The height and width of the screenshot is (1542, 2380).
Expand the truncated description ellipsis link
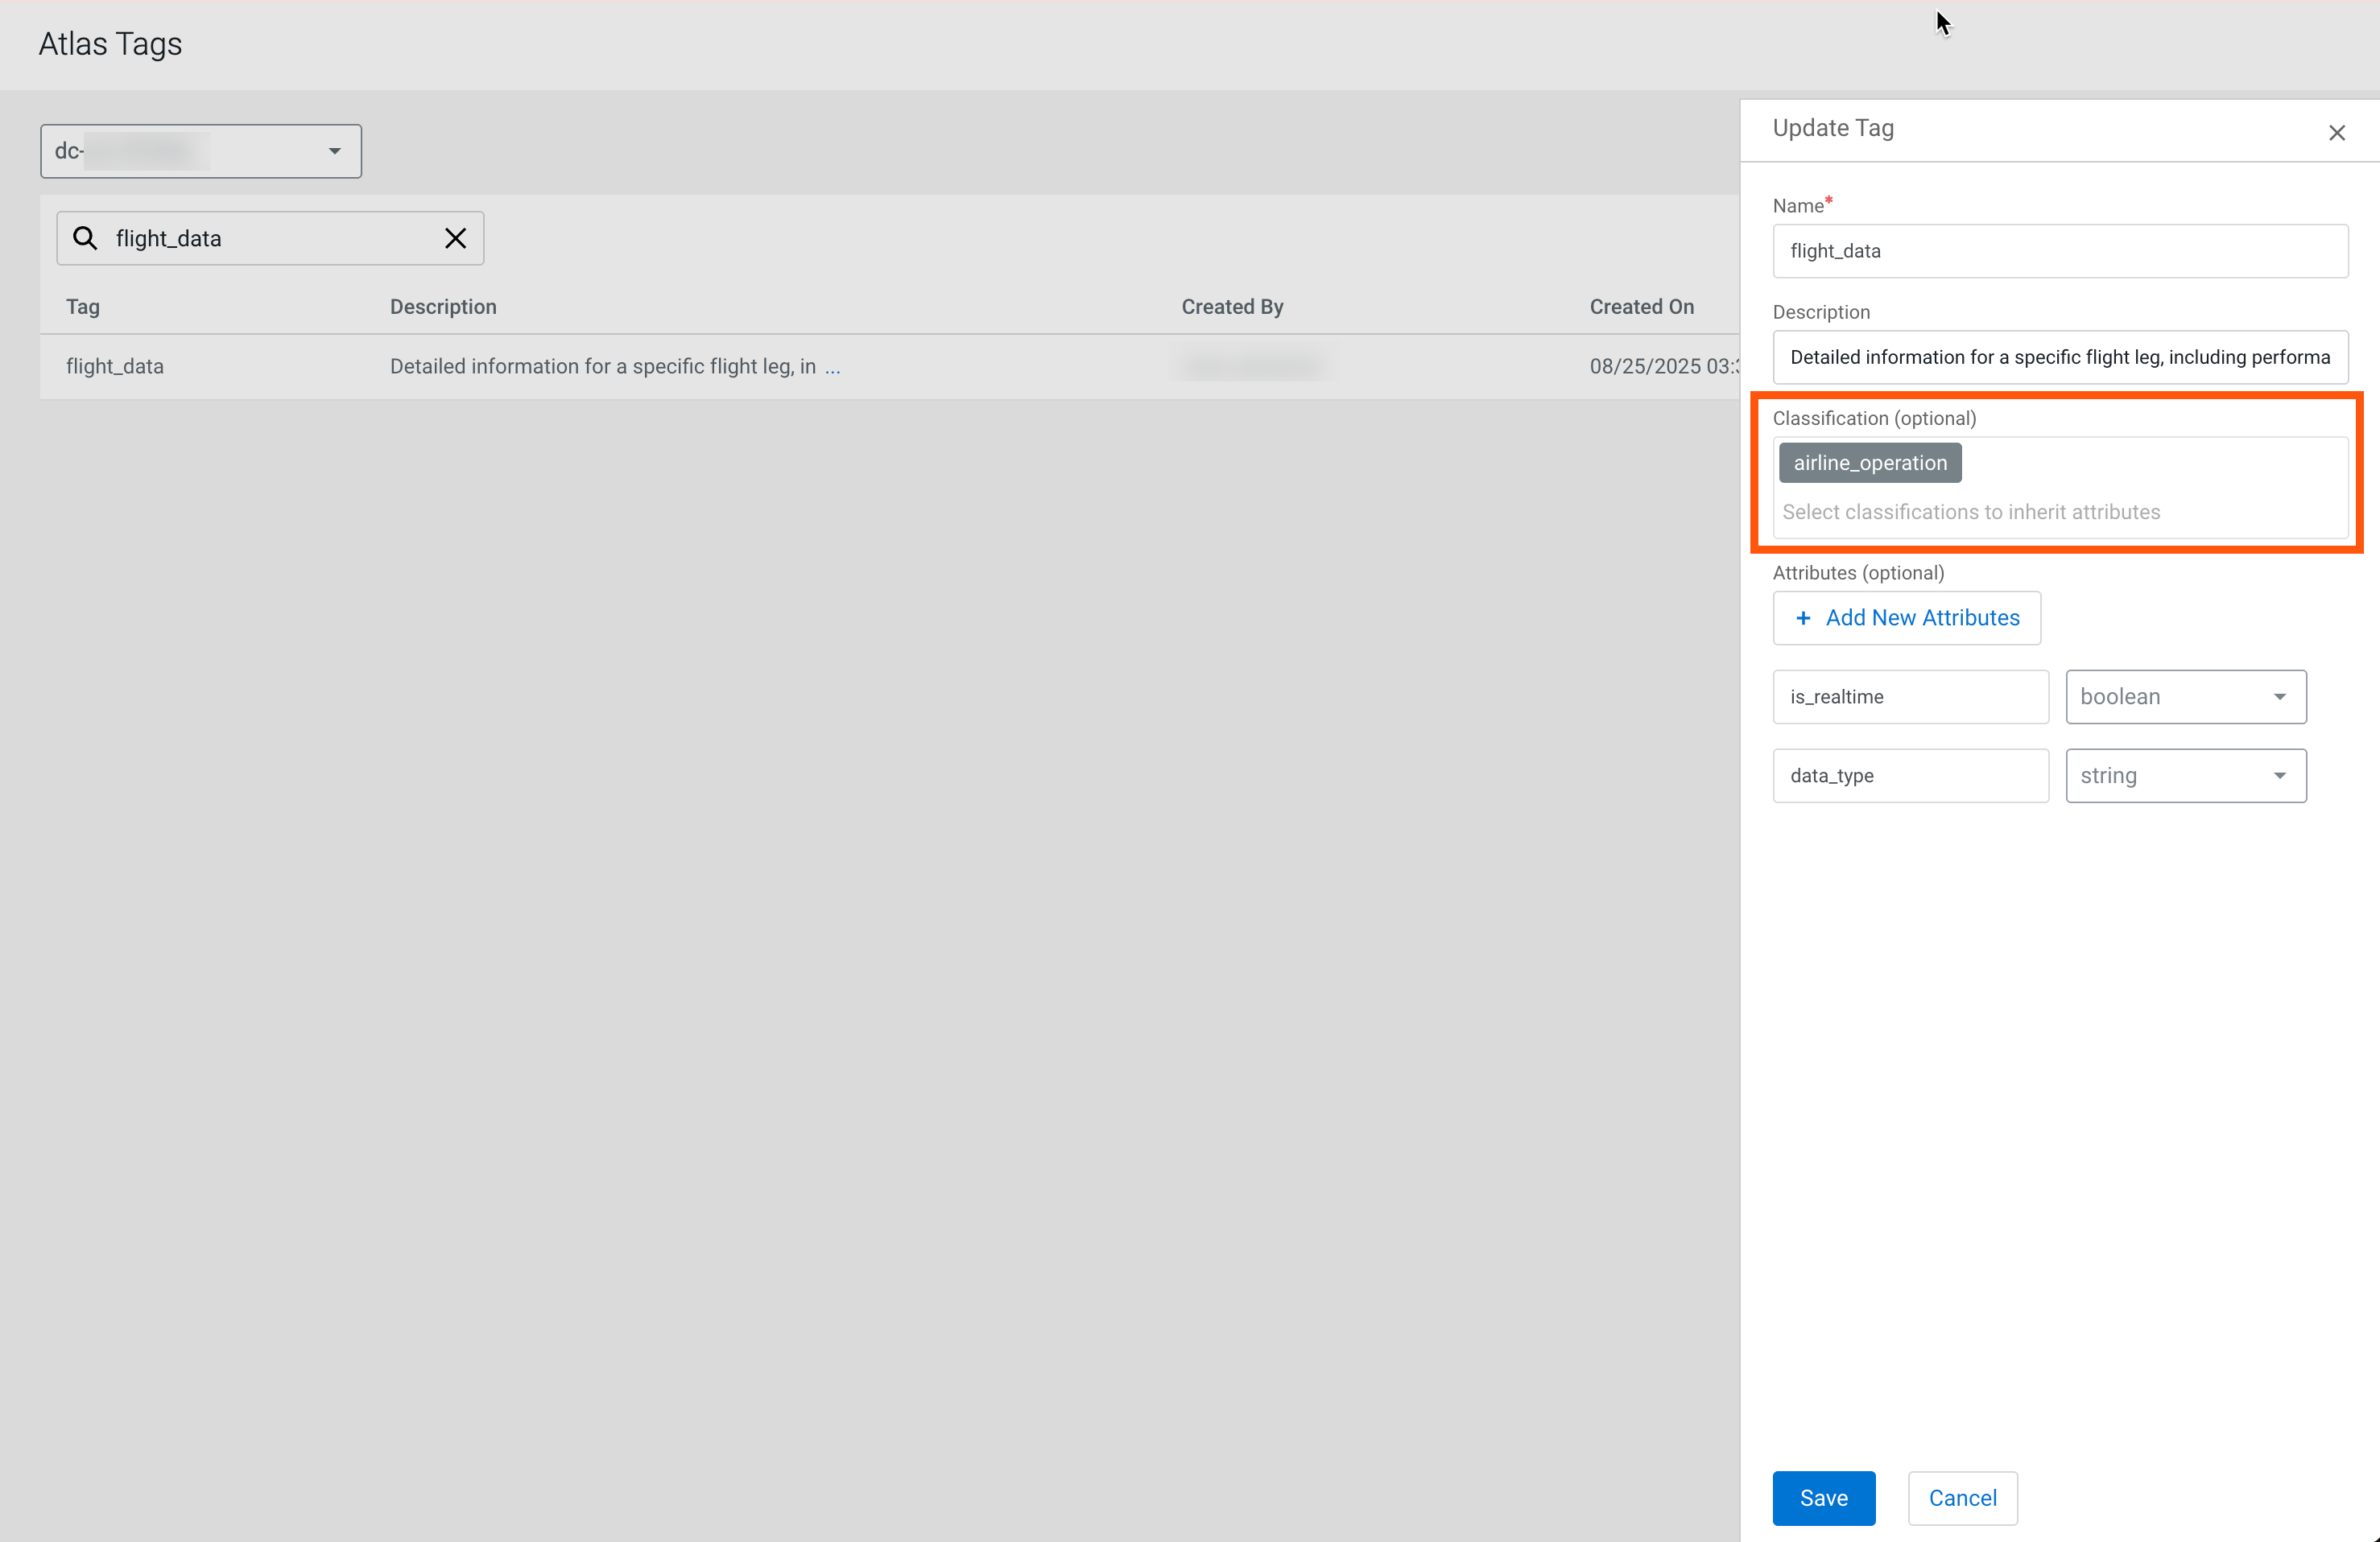832,367
